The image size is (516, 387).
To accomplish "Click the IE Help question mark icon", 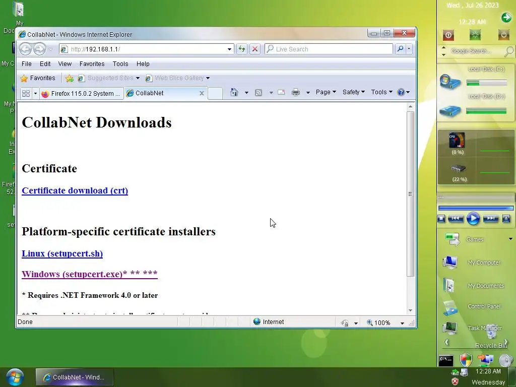I will pyautogui.click(x=401, y=93).
